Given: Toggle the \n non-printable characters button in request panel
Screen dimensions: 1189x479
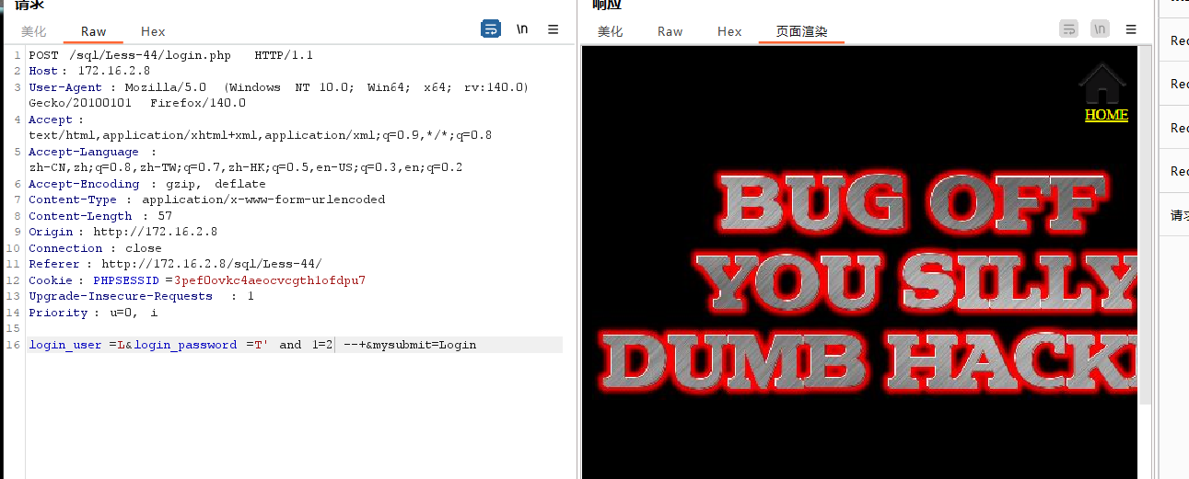Looking at the screenshot, I should click(x=522, y=29).
